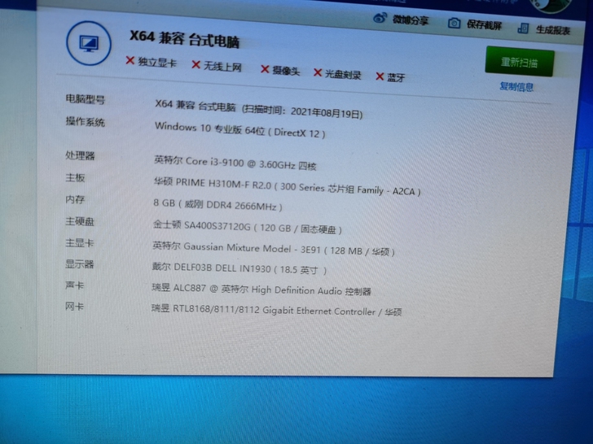Click the 复制信息 copy info link
593x444 pixels.
point(516,87)
